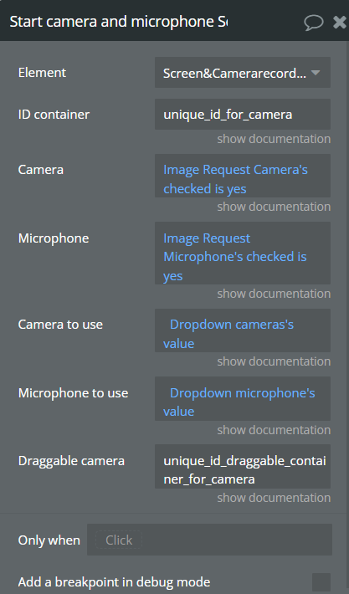This screenshot has width=349, height=594.
Task: Open the comment speech bubble icon
Action: (x=314, y=23)
